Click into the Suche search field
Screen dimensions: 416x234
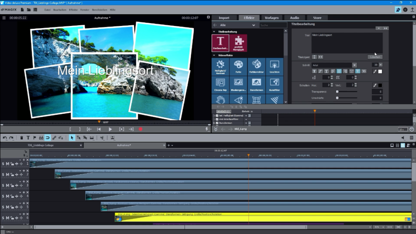[x=273, y=25]
